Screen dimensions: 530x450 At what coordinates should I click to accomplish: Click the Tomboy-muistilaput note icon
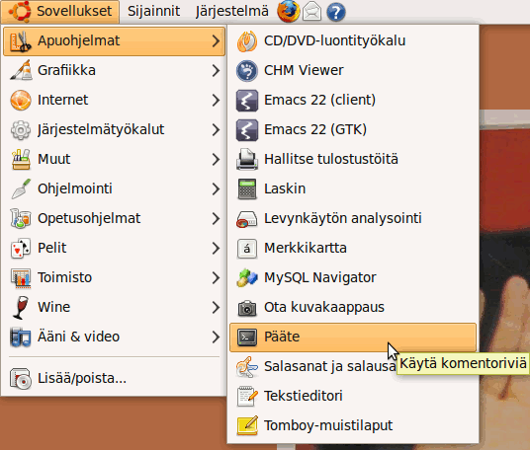(247, 425)
